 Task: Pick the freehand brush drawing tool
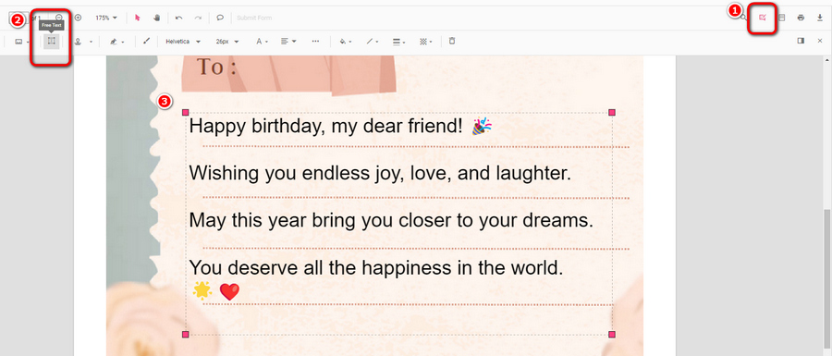click(x=147, y=41)
